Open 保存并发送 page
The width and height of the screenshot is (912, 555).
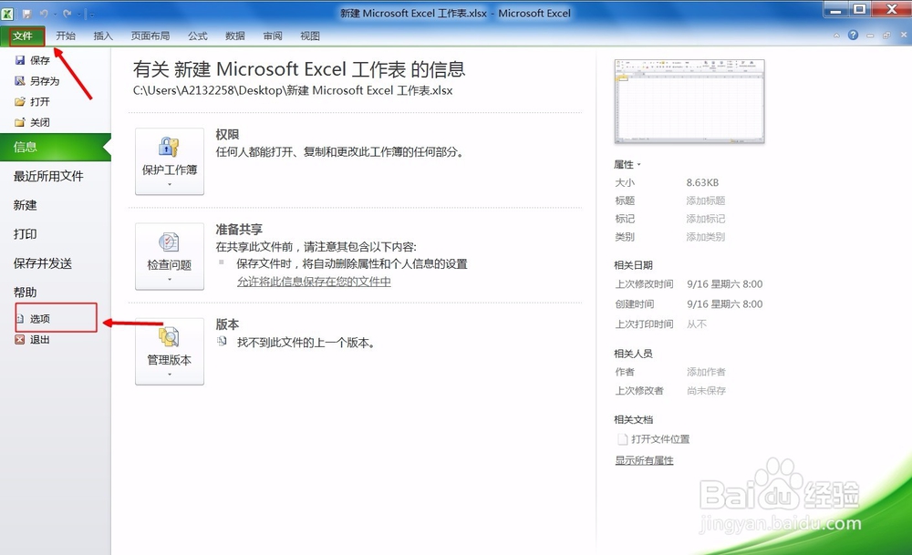43,263
